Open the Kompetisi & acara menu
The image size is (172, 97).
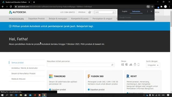(x=80, y=19)
